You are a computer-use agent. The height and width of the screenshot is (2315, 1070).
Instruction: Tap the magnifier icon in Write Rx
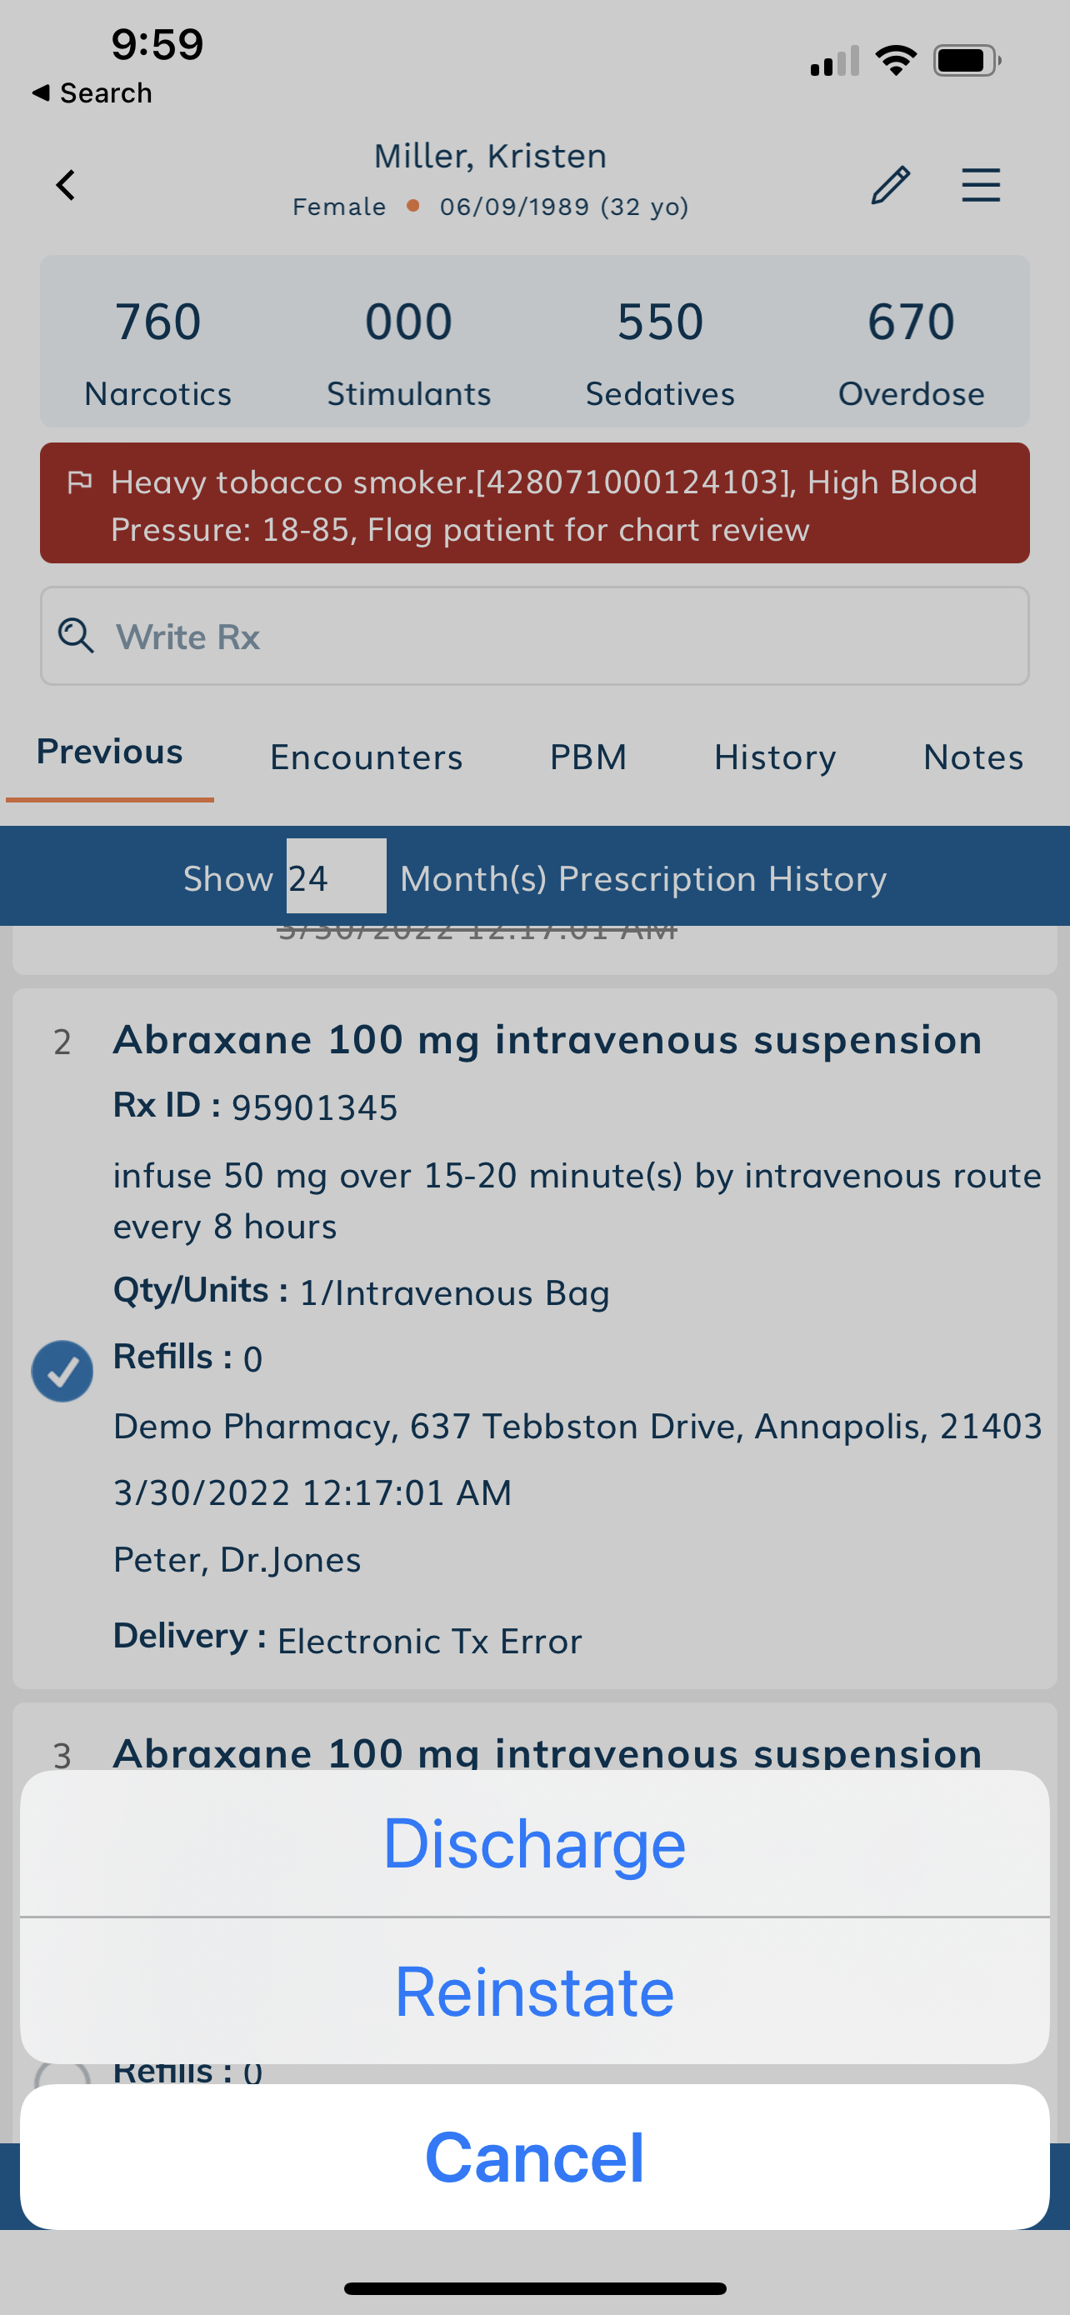77,635
